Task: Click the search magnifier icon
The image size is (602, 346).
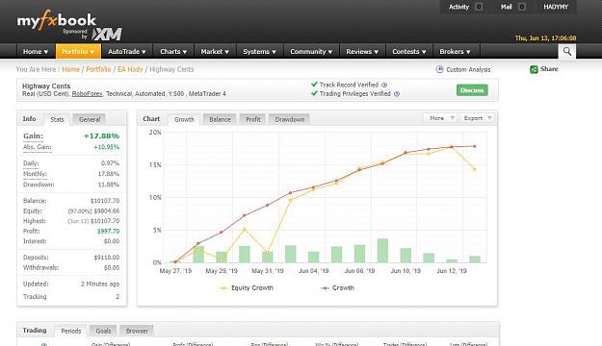Action: [x=567, y=51]
